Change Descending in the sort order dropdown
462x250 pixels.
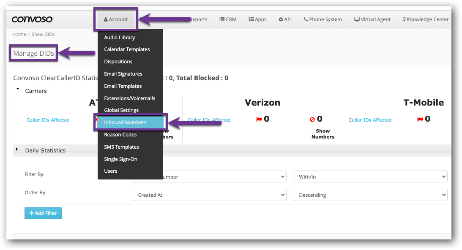[370, 195]
